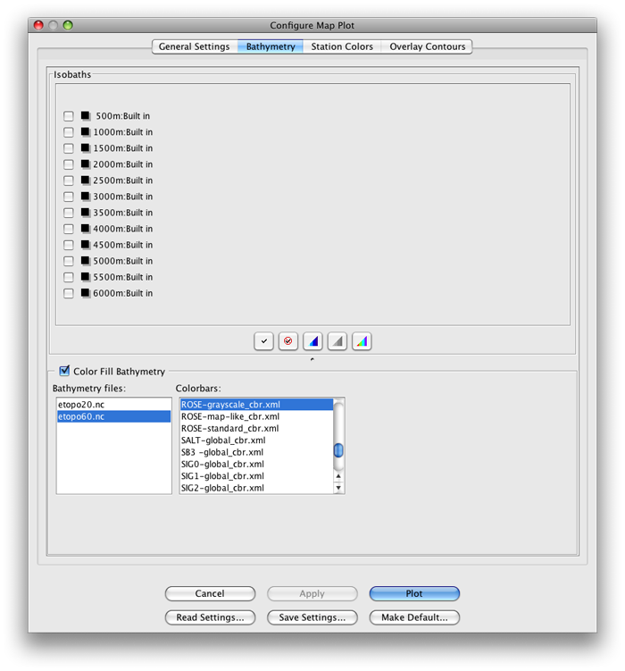Viewport: 625px width, 671px height.
Task: Select ROSE-map-like_cbr.xml colorbar
Action: point(256,416)
